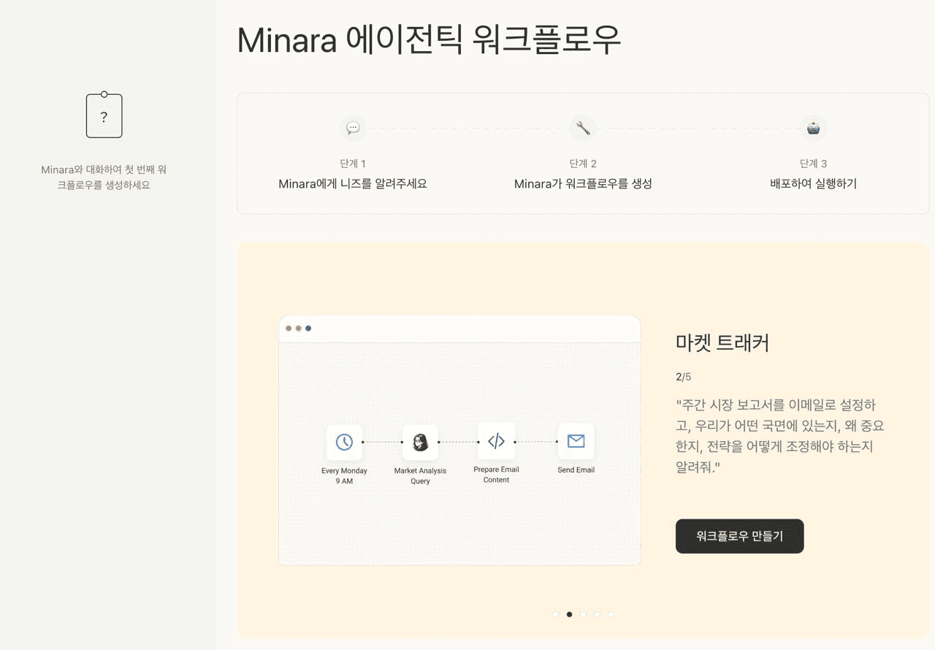Click the three dots in preview window title bar
935x650 pixels.
[298, 329]
